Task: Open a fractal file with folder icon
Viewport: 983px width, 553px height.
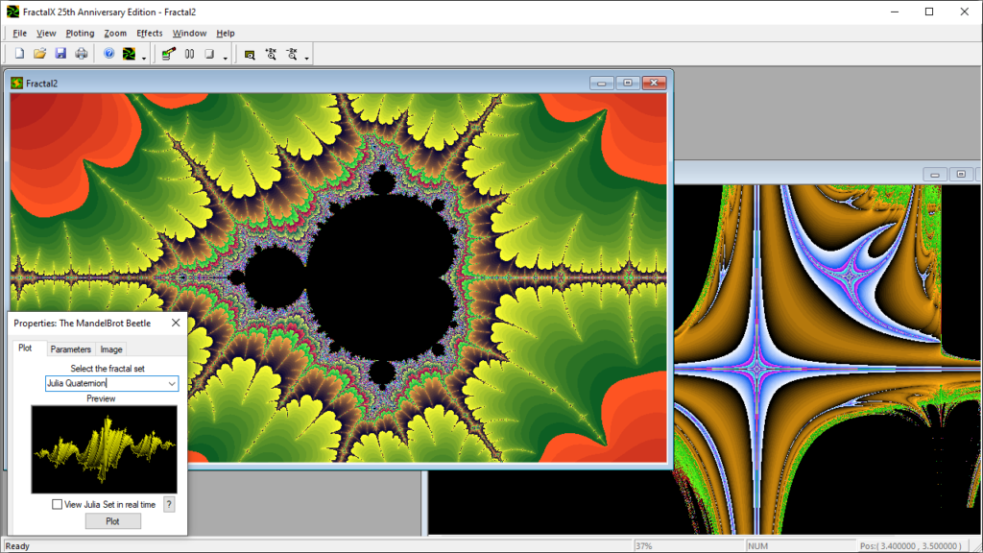Action: click(40, 54)
